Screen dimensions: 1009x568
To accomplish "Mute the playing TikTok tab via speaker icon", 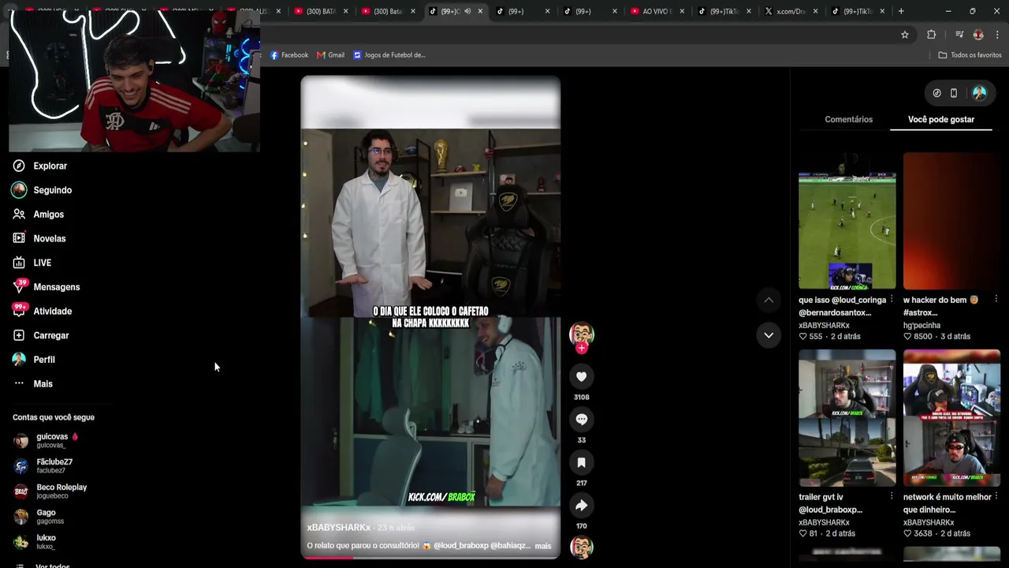I will tap(467, 11).
